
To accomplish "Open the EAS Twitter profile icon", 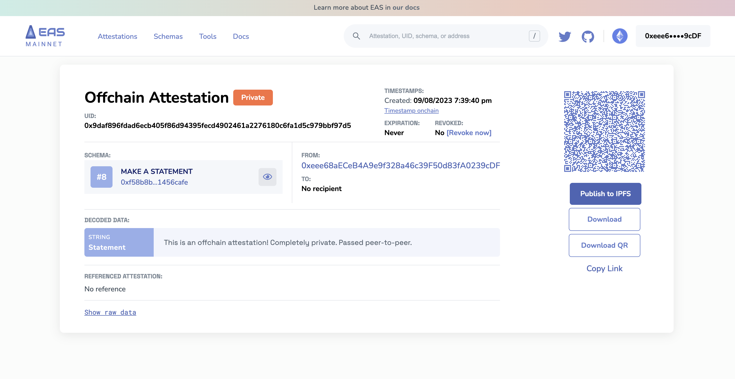I will 565,36.
